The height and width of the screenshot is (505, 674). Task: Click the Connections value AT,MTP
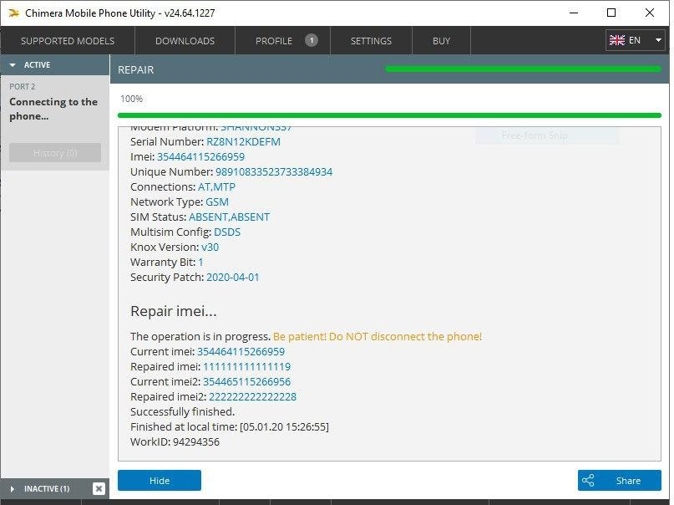click(216, 187)
